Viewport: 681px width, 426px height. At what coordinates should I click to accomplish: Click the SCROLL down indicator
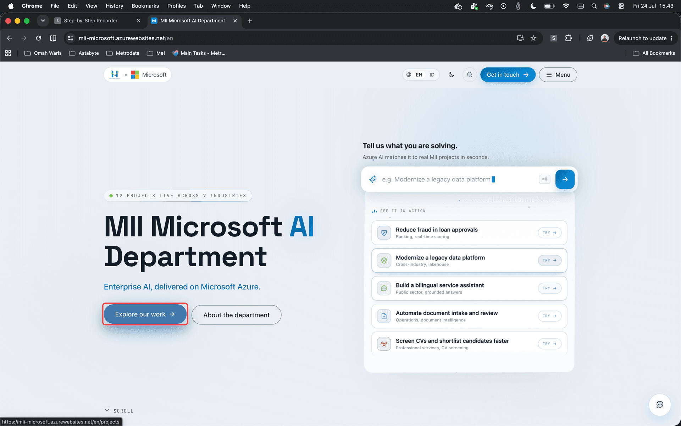point(119,410)
